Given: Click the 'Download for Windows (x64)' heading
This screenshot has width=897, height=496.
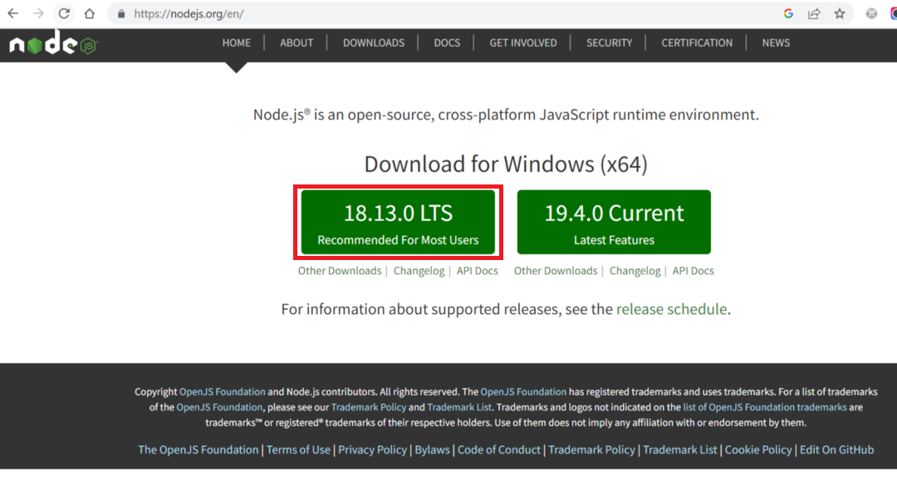Looking at the screenshot, I should point(506,165).
